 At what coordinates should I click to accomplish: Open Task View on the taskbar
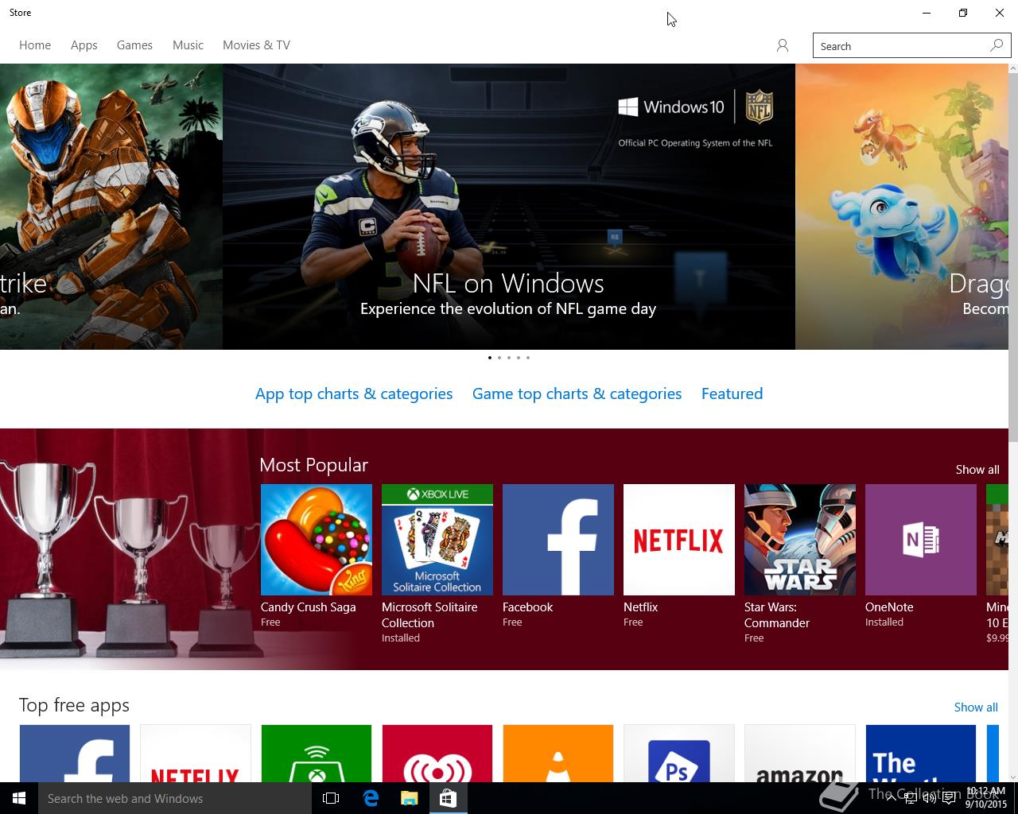click(x=331, y=798)
